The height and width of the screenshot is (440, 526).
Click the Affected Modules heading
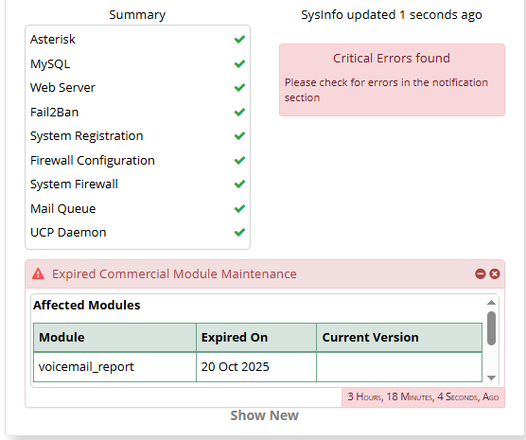pyautogui.click(x=86, y=305)
